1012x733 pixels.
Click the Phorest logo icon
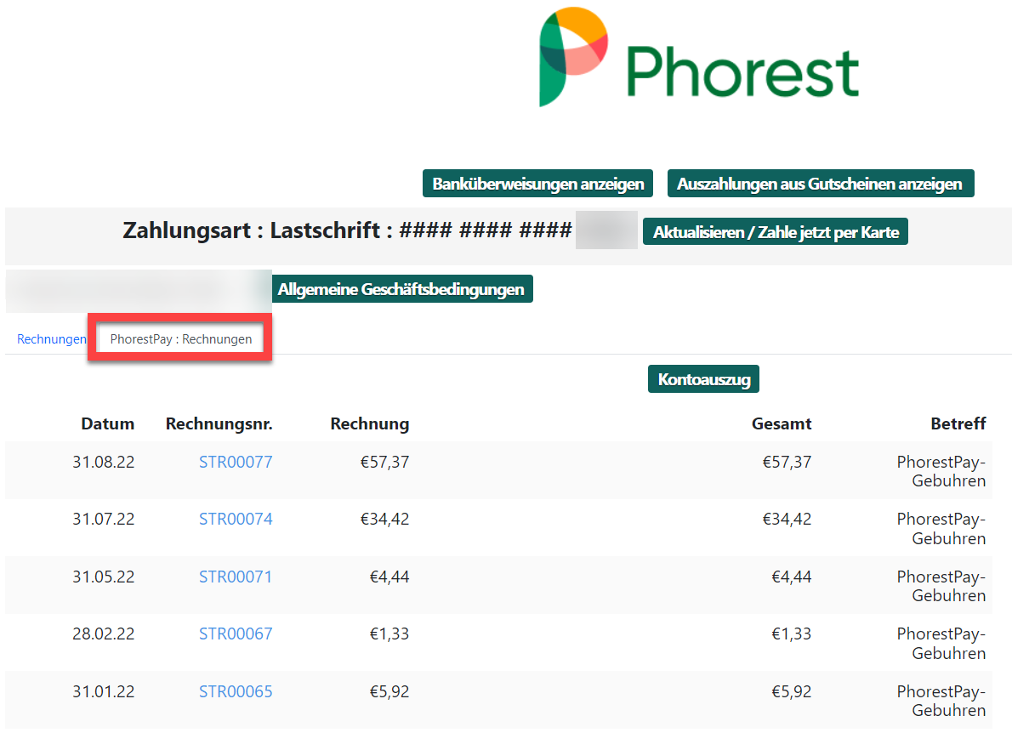[573, 56]
